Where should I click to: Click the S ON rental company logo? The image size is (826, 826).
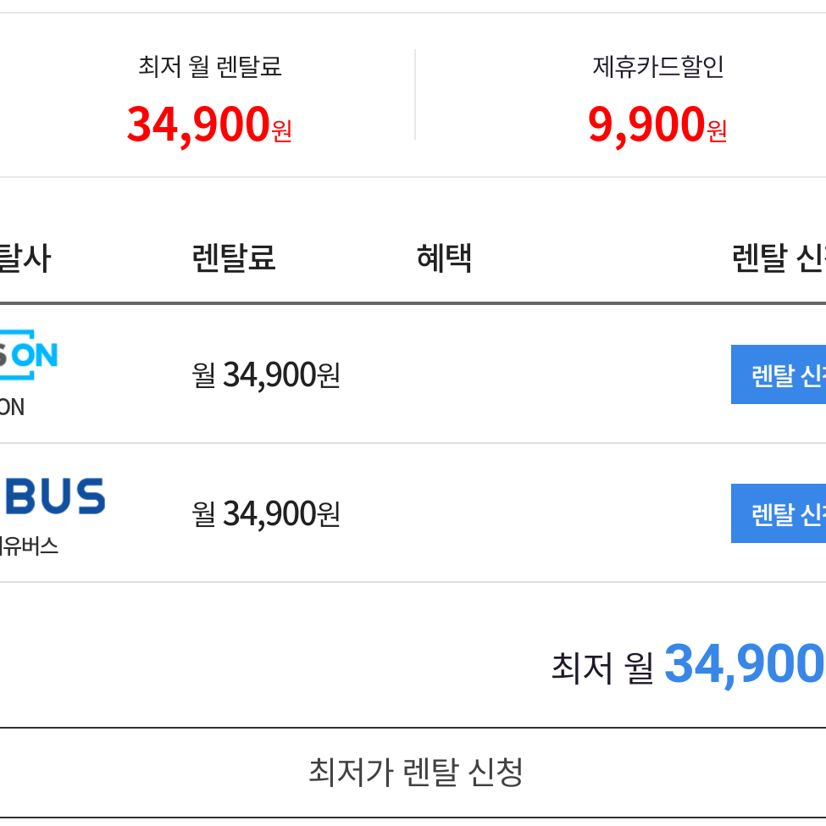tap(29, 354)
